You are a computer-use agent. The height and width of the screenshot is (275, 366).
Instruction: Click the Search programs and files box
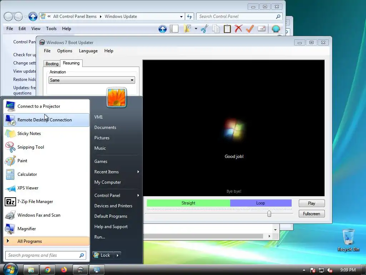point(46,255)
